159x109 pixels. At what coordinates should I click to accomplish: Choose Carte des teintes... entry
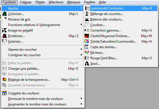pos(120,47)
